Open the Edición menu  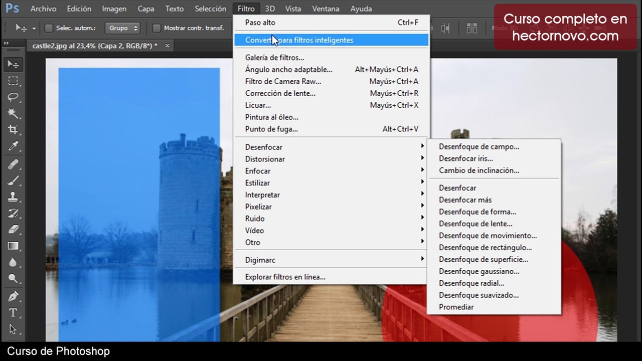(x=79, y=9)
